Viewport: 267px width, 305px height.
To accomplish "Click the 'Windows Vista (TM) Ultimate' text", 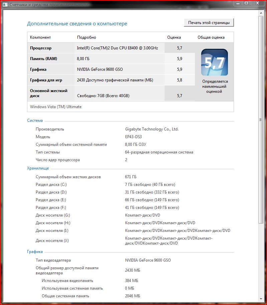I will point(56,107).
